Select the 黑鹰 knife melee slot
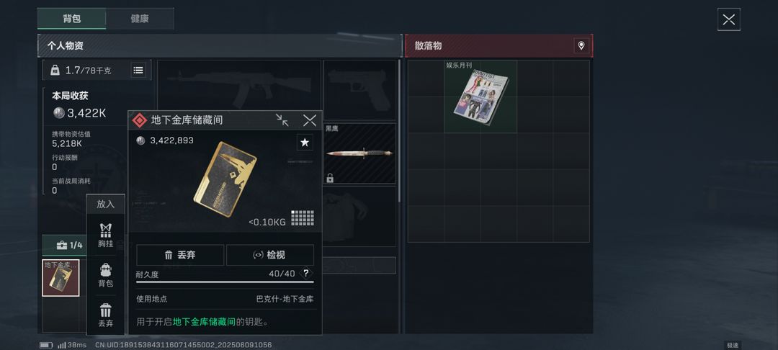 (359, 153)
